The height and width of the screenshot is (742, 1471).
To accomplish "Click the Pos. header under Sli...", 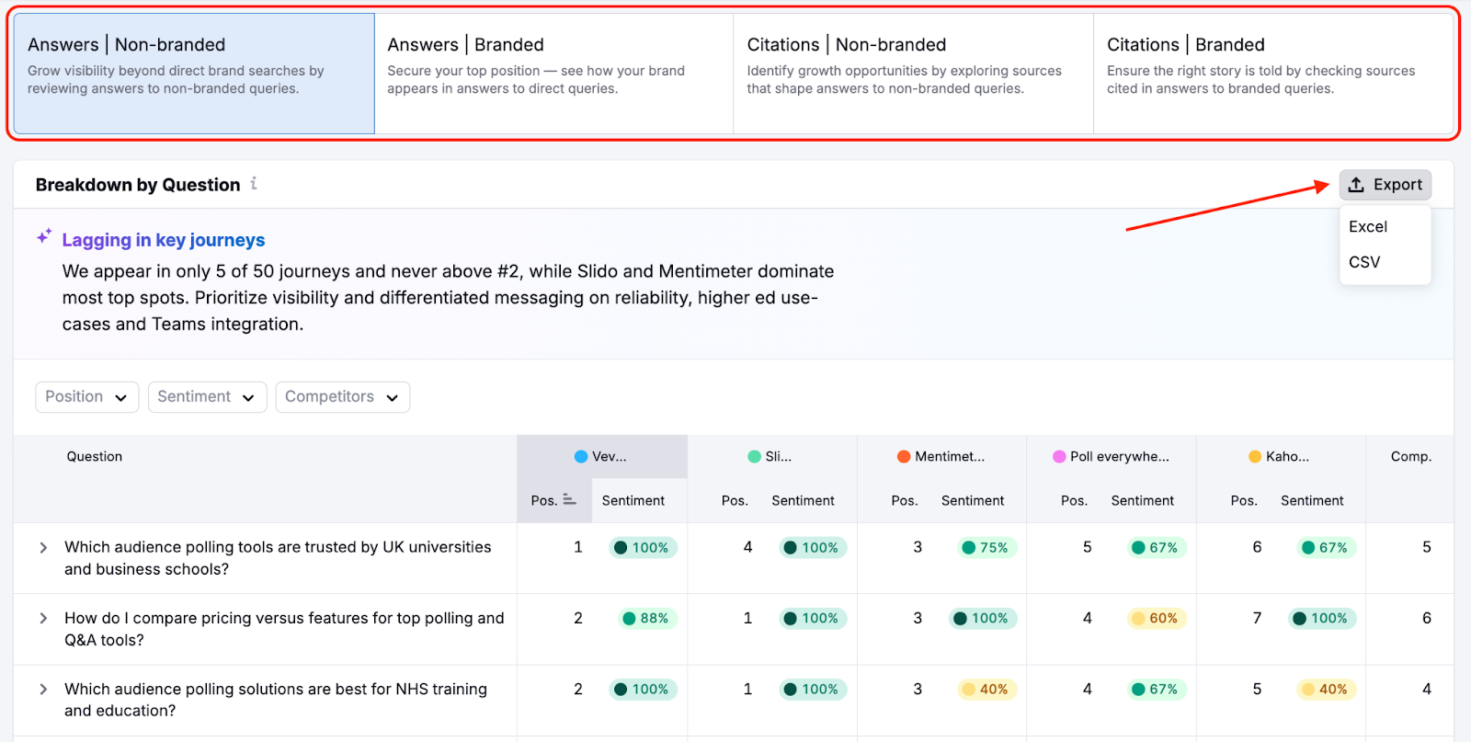I will pos(735,501).
